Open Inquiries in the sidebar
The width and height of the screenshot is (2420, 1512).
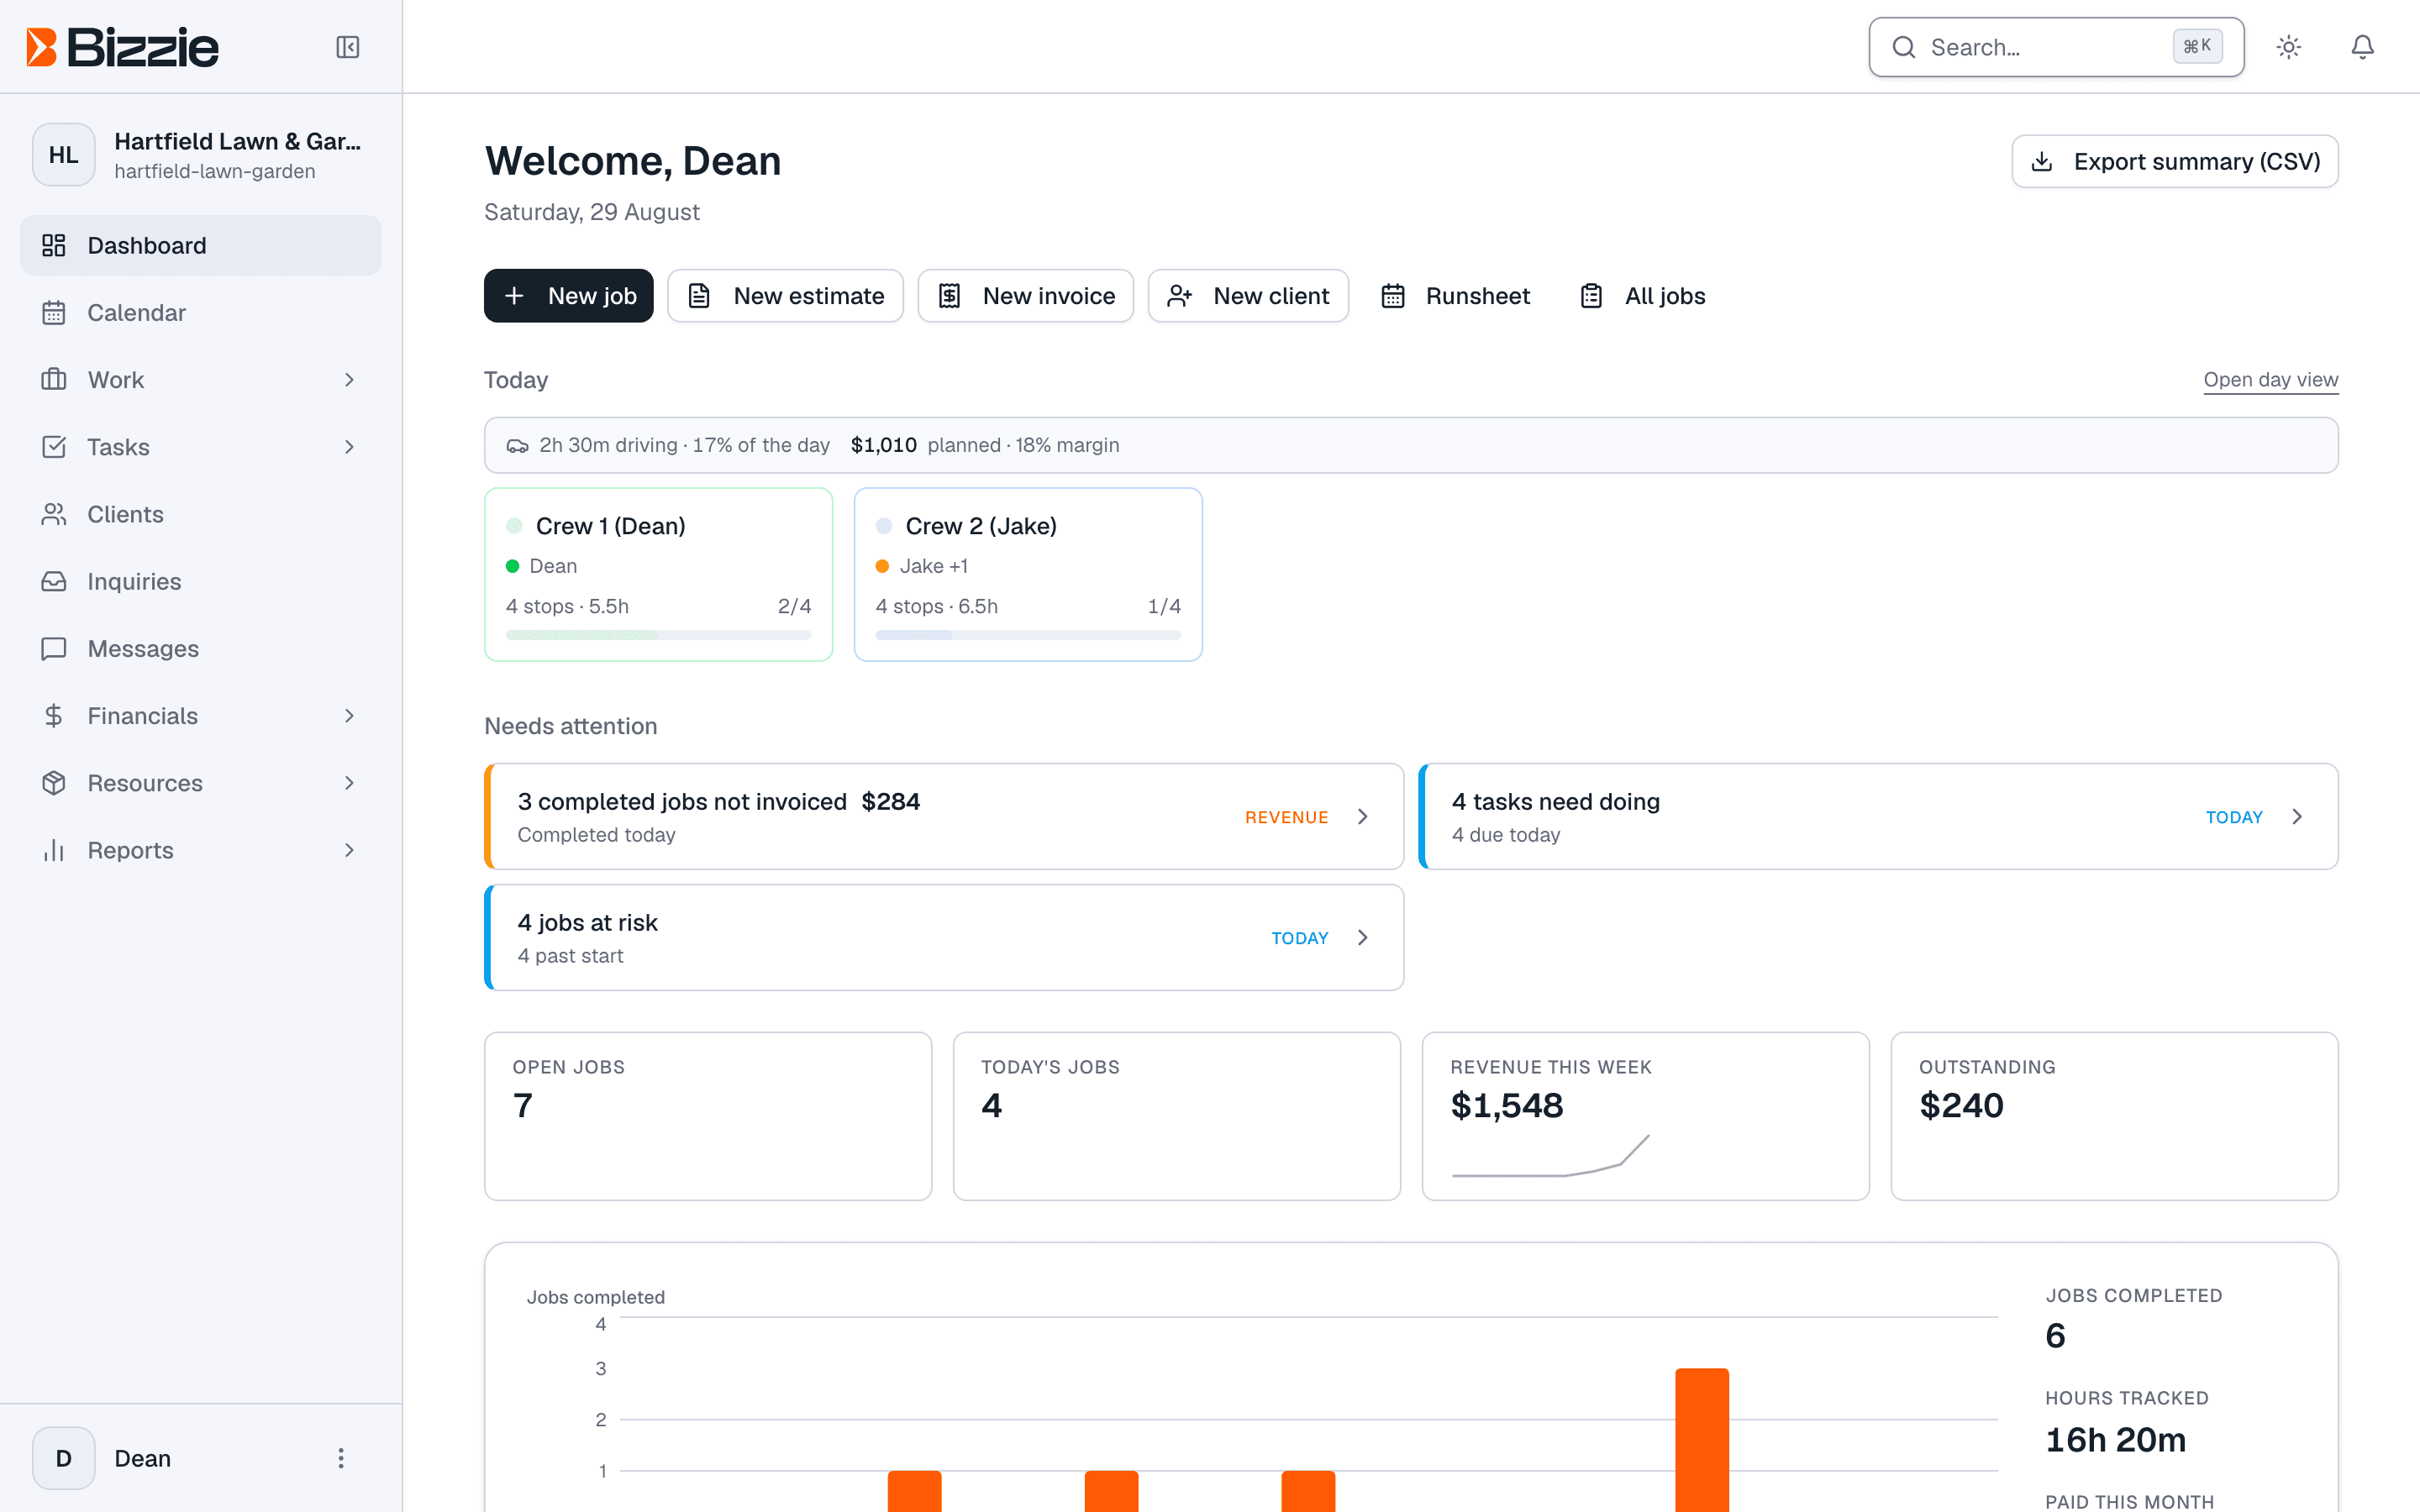(201, 581)
